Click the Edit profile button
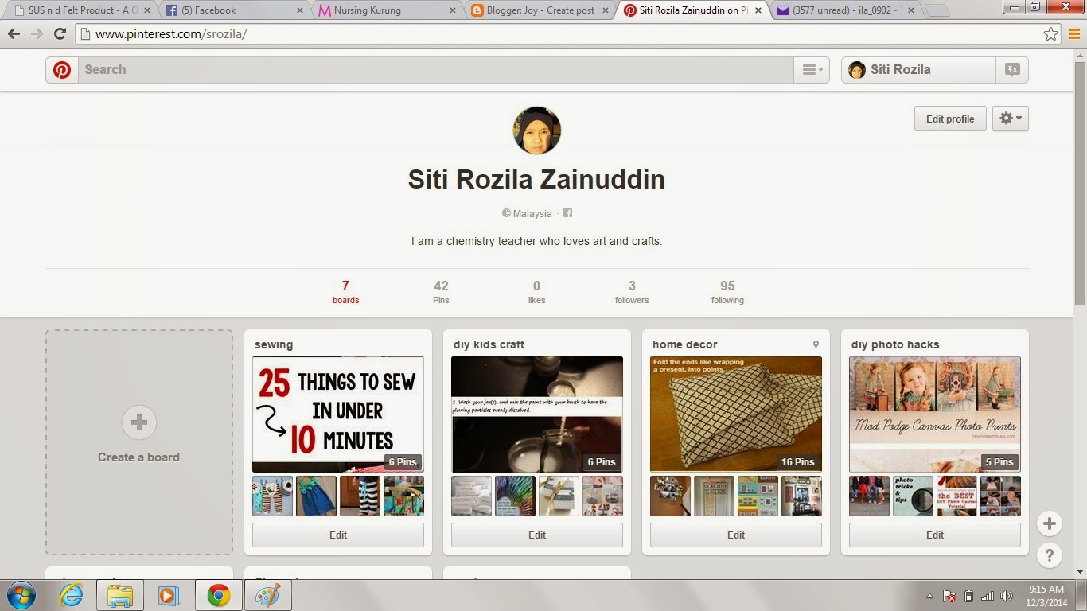The width and height of the screenshot is (1087, 611). [950, 119]
